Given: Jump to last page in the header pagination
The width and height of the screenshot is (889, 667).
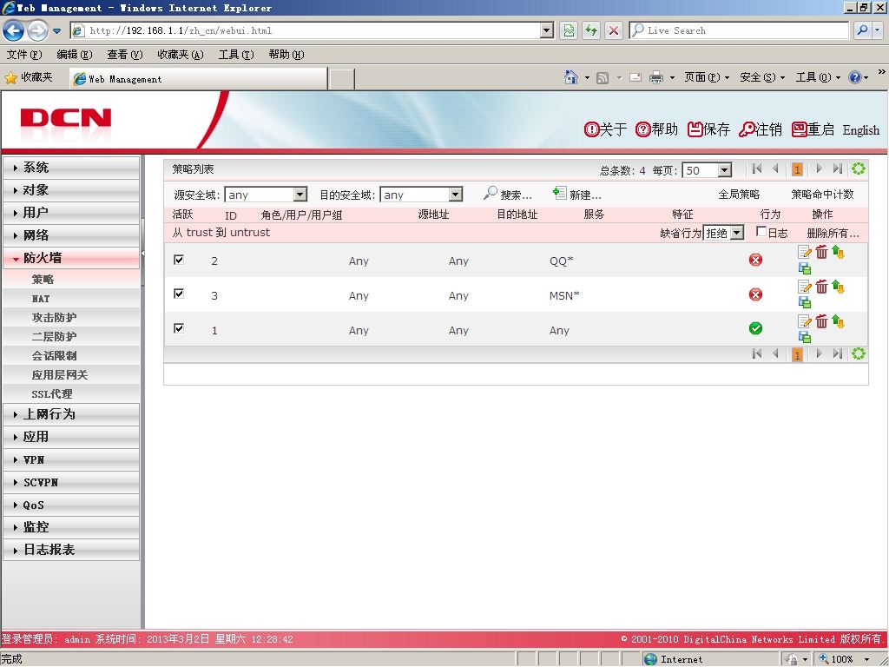Looking at the screenshot, I should coord(838,168).
